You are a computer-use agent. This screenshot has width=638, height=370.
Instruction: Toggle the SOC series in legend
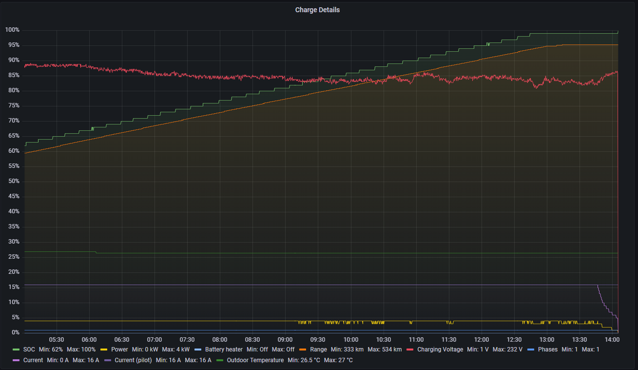tap(29, 349)
